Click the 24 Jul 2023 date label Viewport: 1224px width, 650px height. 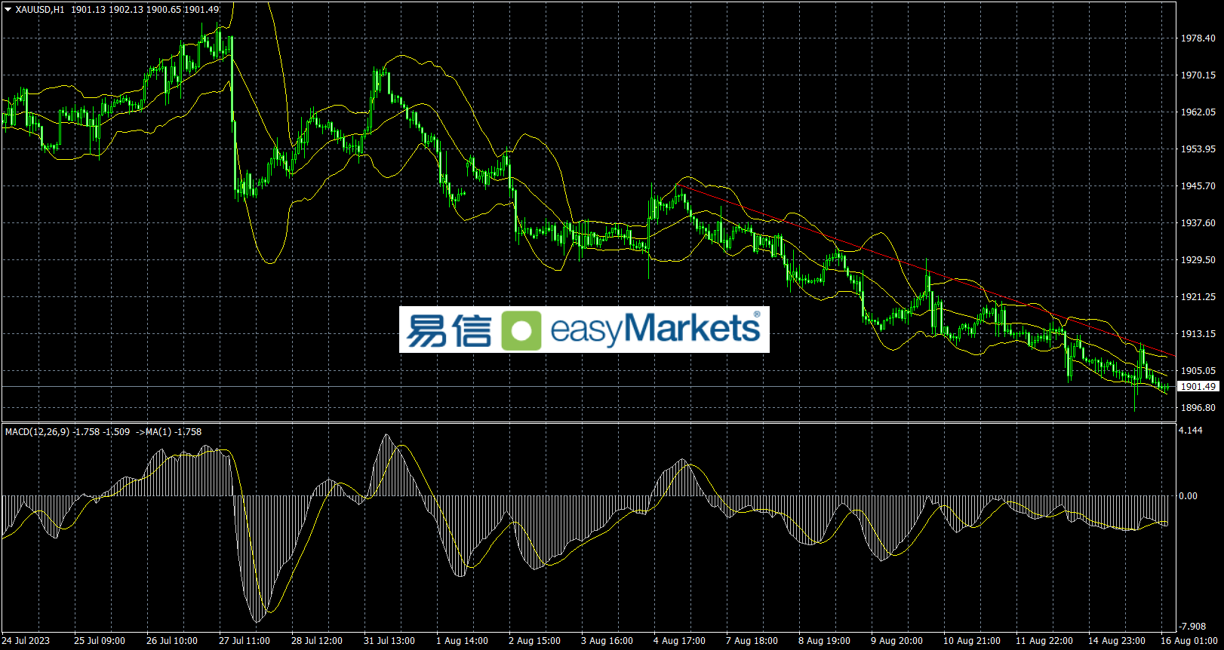(x=26, y=641)
